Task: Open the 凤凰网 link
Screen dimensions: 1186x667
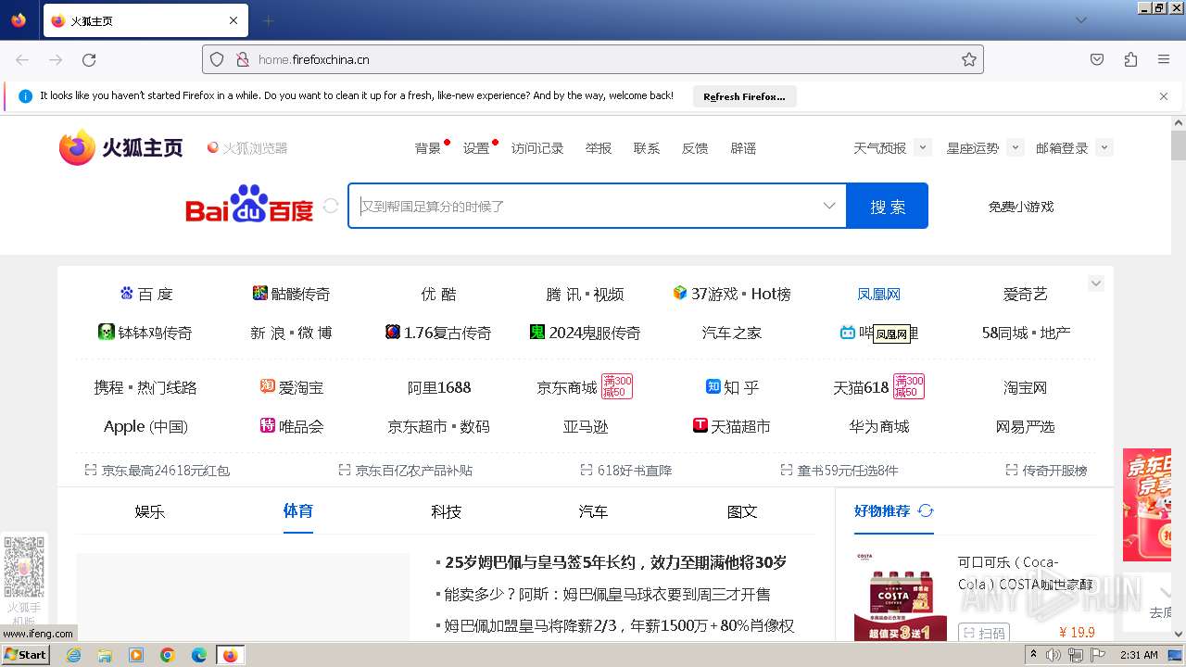Action: (878, 294)
